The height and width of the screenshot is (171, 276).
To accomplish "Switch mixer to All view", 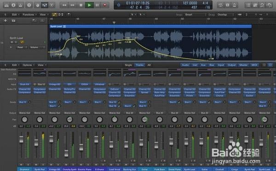I will click(x=149, y=65).
